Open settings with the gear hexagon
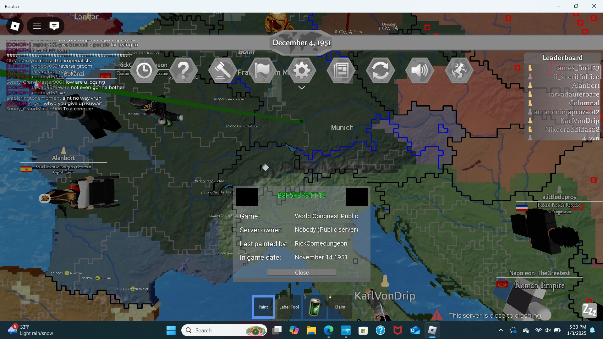The width and height of the screenshot is (603, 339). [x=302, y=70]
